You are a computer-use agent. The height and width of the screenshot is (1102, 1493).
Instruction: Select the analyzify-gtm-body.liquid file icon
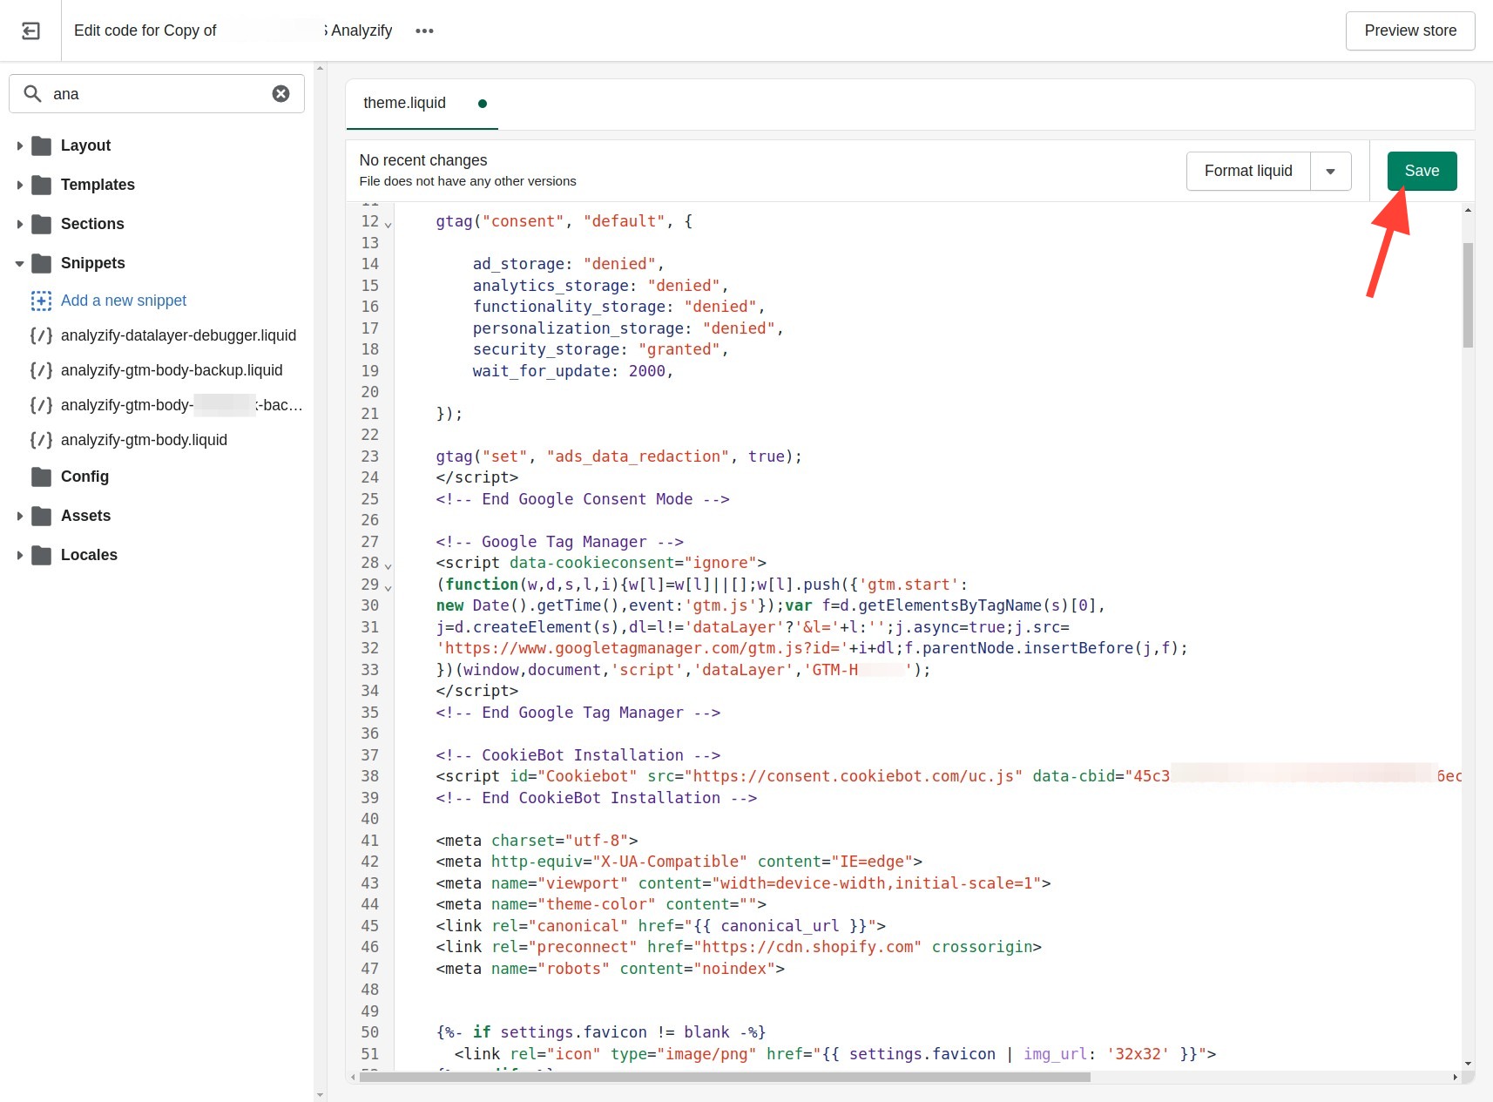click(40, 440)
